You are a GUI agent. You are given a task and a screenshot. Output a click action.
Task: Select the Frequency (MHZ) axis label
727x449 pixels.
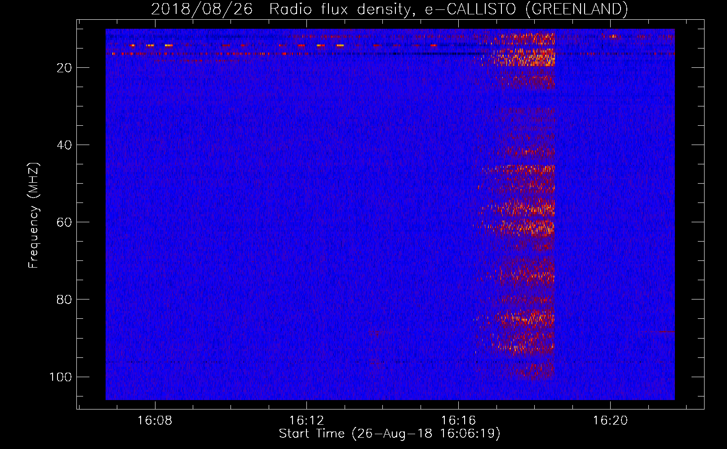pyautogui.click(x=34, y=215)
